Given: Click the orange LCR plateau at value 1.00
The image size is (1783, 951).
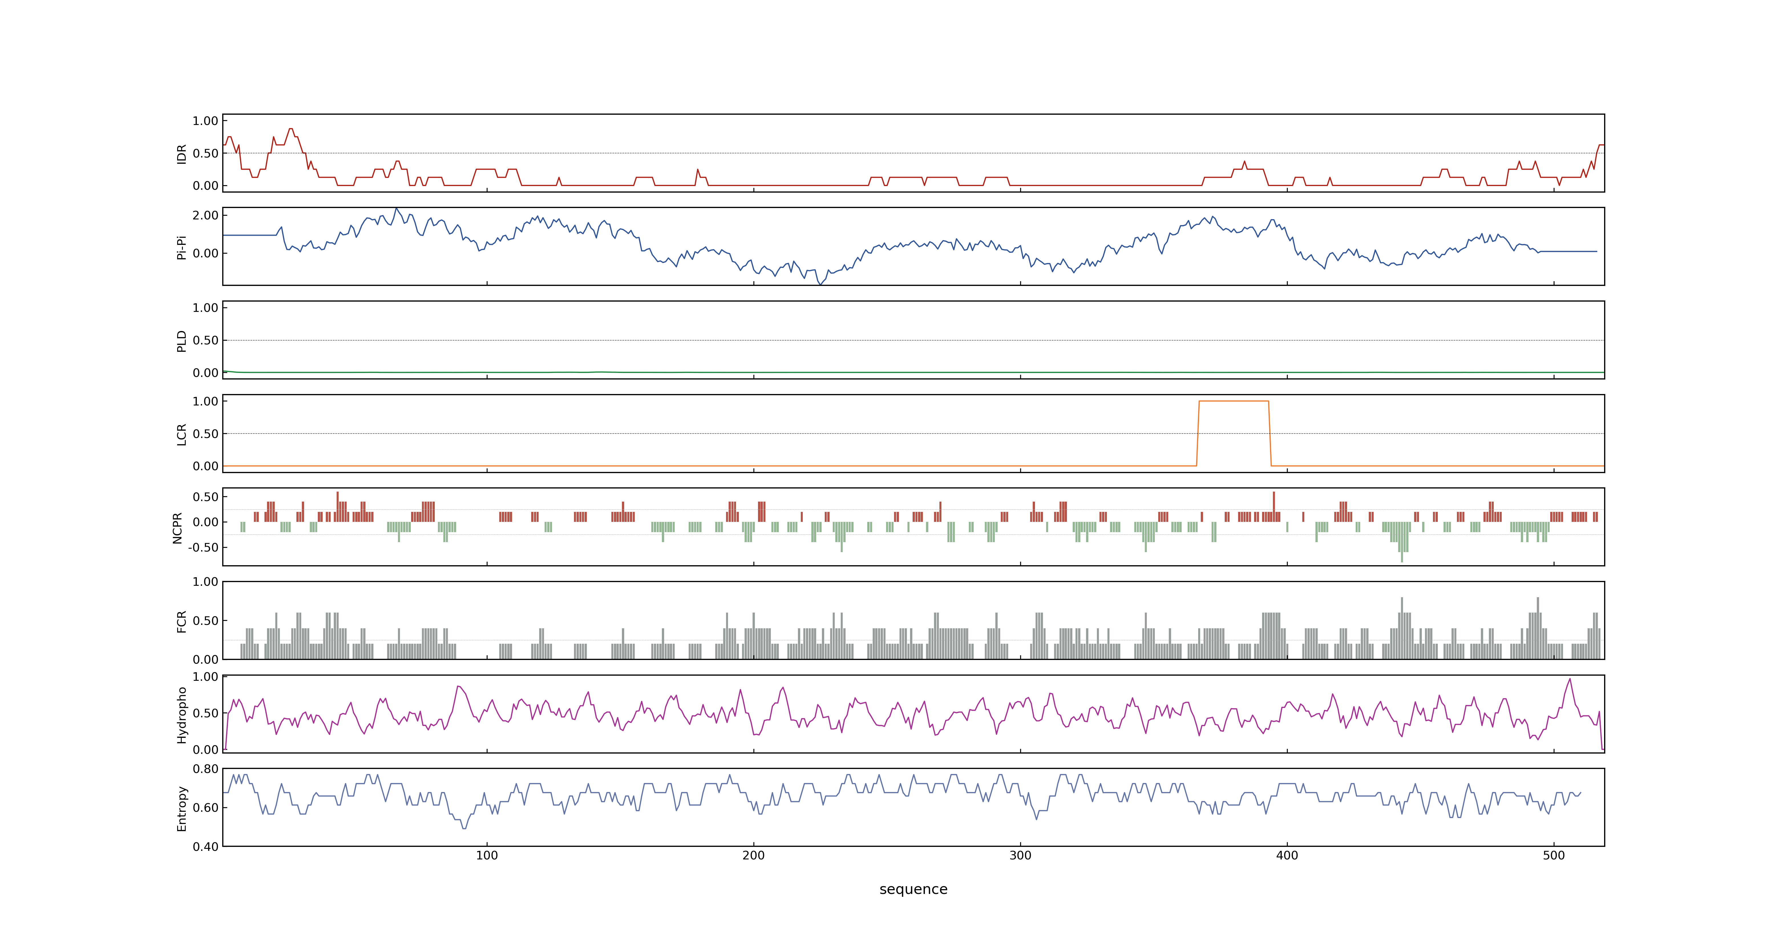Looking at the screenshot, I should (1234, 401).
